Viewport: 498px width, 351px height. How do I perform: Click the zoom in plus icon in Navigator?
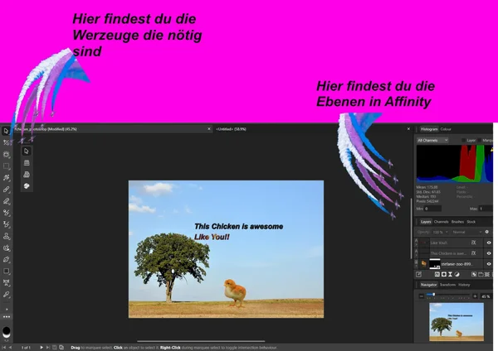pos(475,296)
